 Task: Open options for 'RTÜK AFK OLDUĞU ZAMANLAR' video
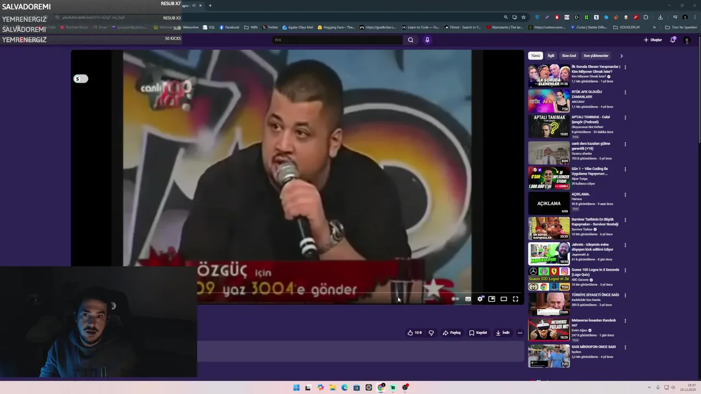click(x=625, y=92)
